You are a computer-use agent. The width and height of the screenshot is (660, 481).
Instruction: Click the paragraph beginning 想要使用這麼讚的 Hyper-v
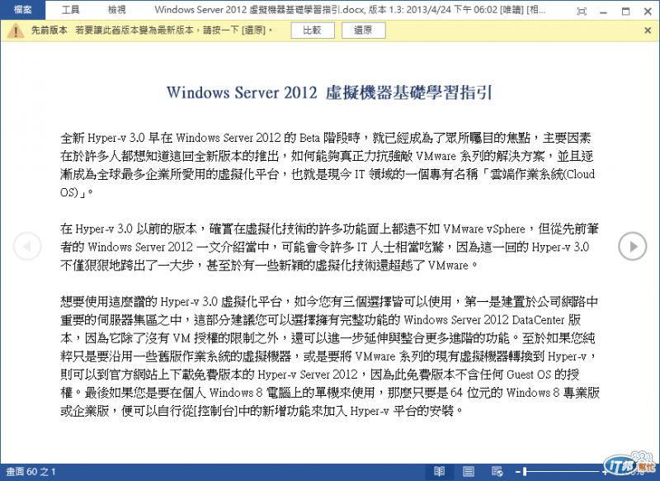330,356
